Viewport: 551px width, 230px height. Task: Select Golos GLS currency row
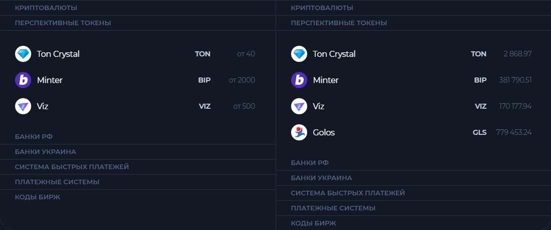click(412, 132)
